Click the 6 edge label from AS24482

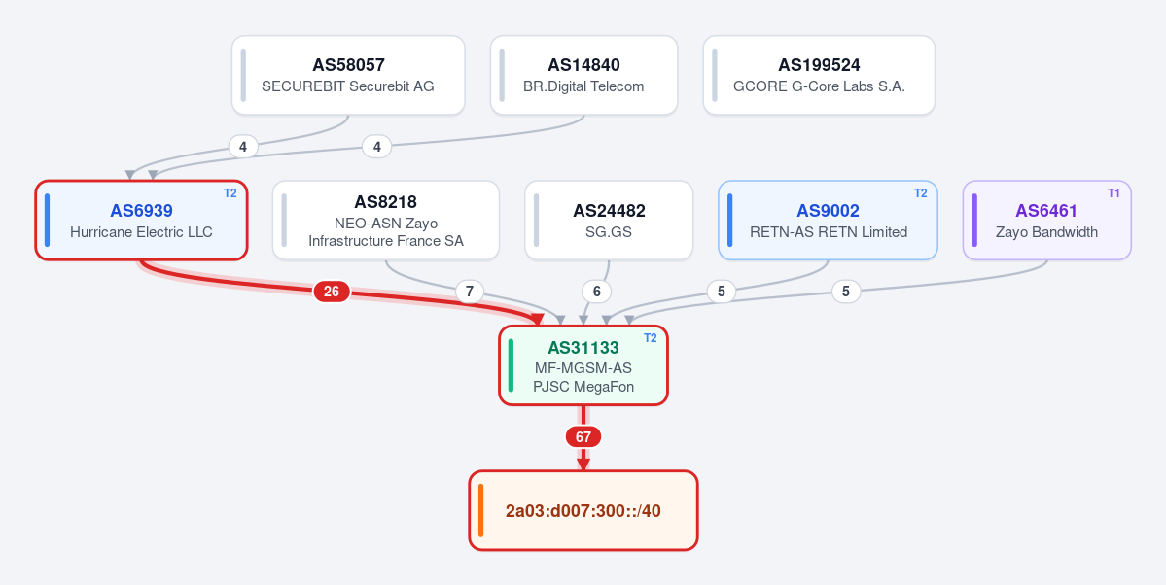tap(596, 292)
